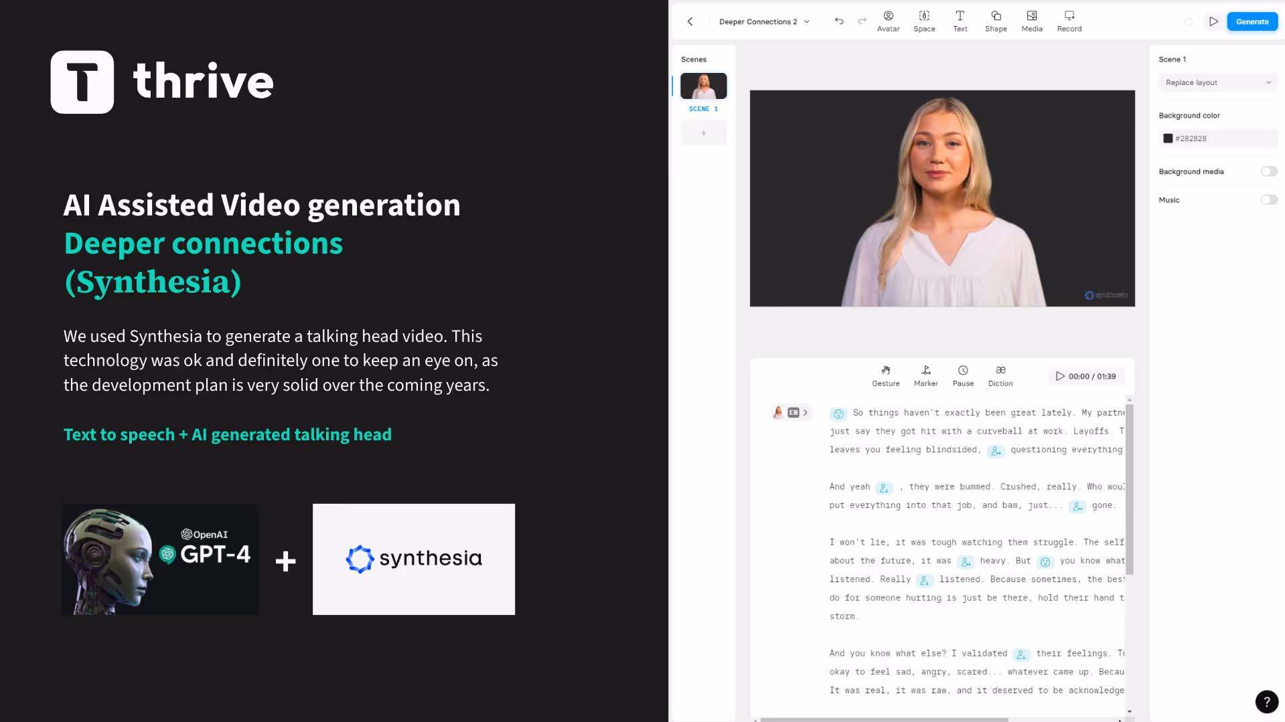Click the thrive logo on the slide
The image size is (1285, 722).
click(162, 82)
